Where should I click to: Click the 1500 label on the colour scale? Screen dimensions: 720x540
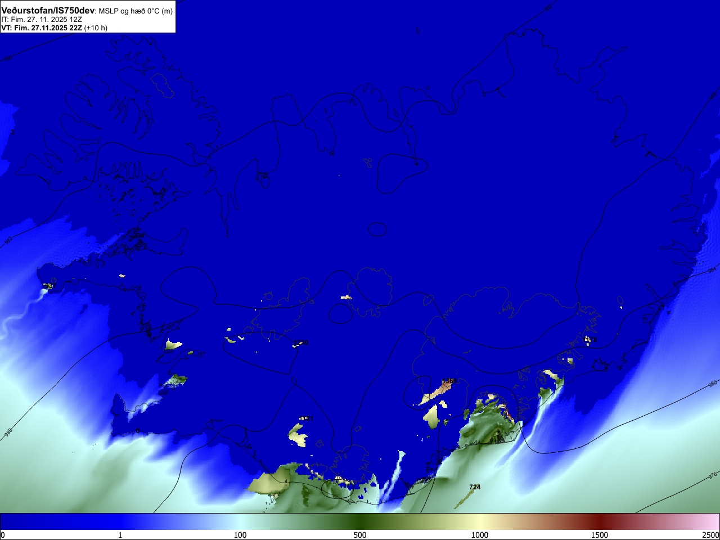[x=600, y=535]
